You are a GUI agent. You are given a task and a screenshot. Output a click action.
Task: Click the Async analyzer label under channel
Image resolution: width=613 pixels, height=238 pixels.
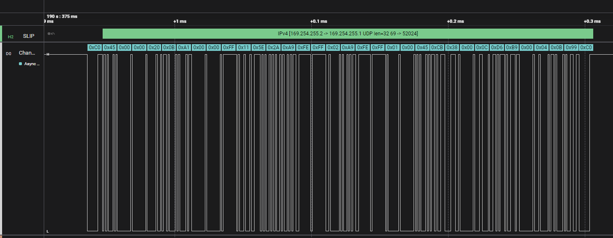coord(32,64)
